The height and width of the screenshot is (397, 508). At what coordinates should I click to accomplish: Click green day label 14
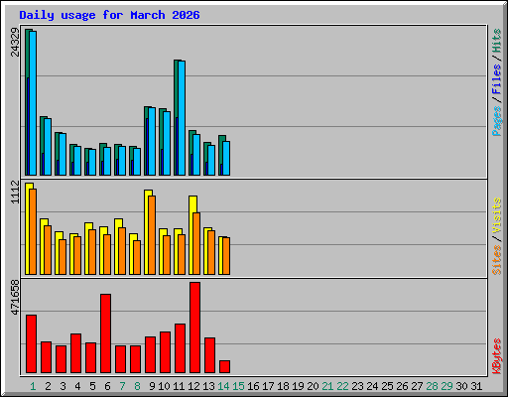(223, 386)
